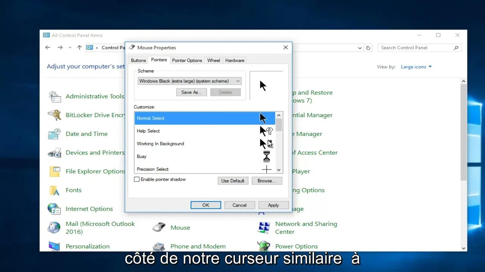Image resolution: width=485 pixels, height=272 pixels.
Task: Click the Up arrow in Control Panel
Action: coord(79,48)
